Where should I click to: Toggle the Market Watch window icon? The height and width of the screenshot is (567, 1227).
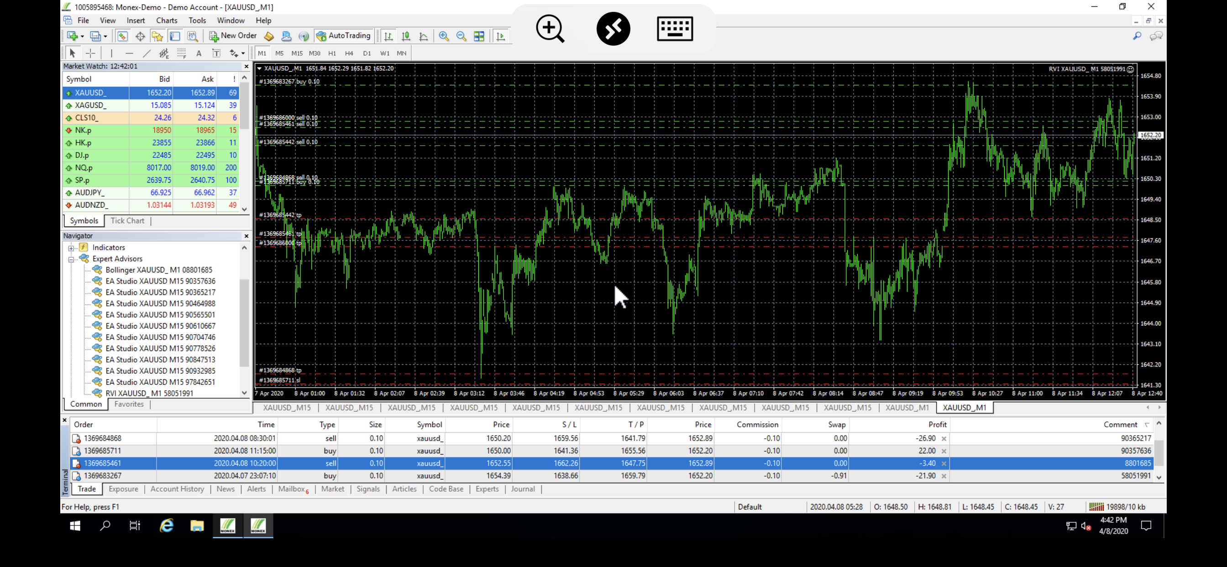tap(122, 36)
